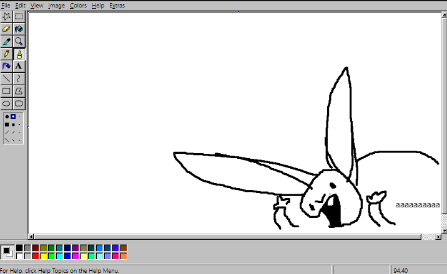This screenshot has width=447, height=274.
Task: Select the medium backslash brush shape
Action: (x=13, y=140)
